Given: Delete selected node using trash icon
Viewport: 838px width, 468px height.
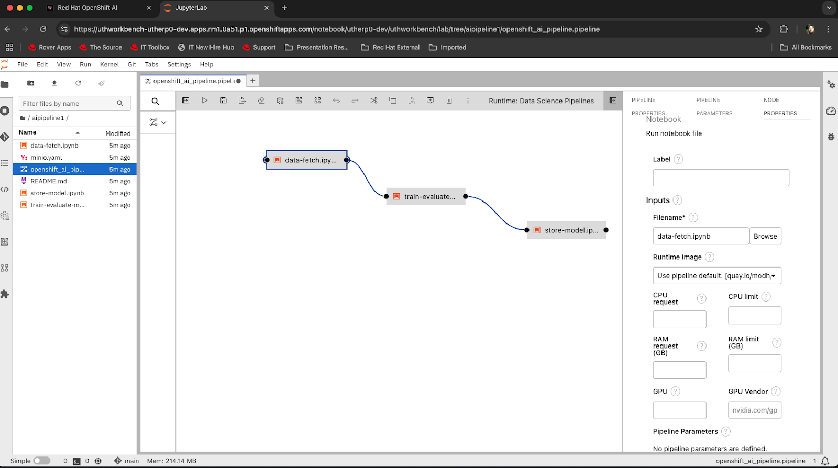Looking at the screenshot, I should click(x=449, y=101).
